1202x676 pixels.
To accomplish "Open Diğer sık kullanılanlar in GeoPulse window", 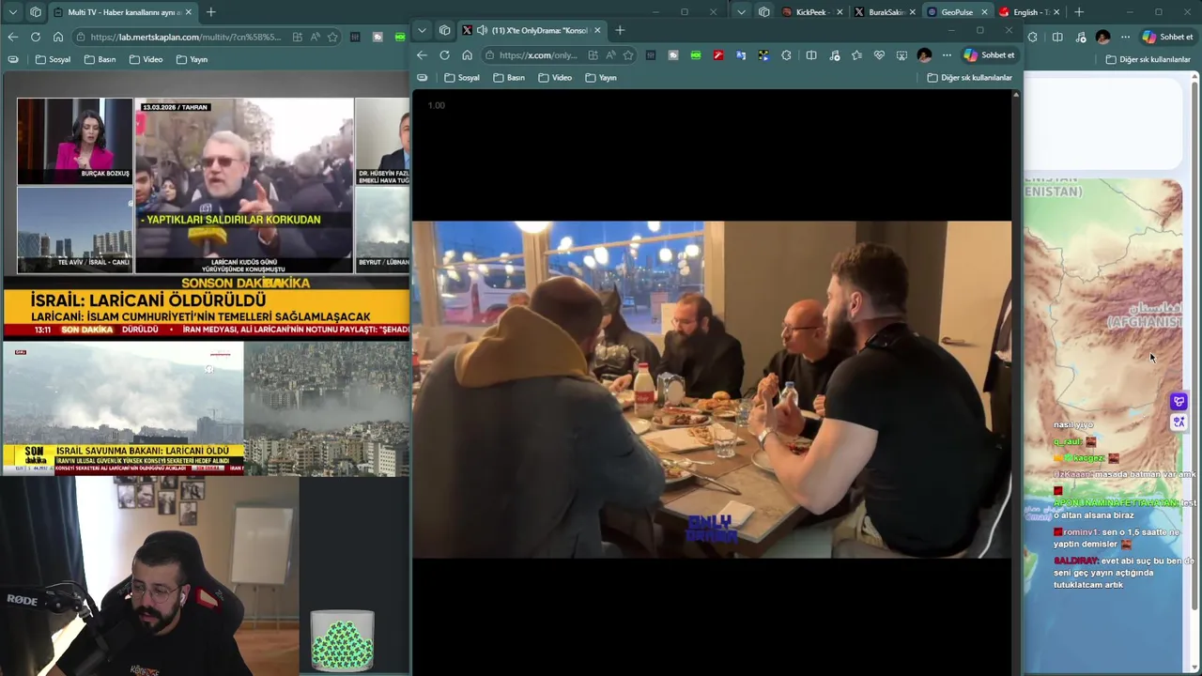I will pyautogui.click(x=1148, y=59).
